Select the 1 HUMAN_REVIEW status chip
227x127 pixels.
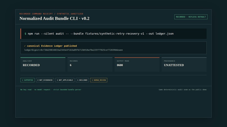[99, 80]
